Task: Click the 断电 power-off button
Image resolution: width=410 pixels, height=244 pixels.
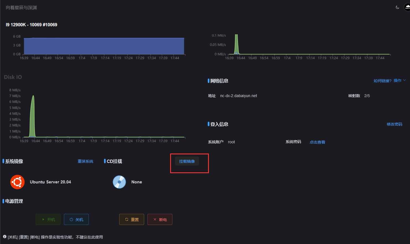Action: (x=160, y=219)
